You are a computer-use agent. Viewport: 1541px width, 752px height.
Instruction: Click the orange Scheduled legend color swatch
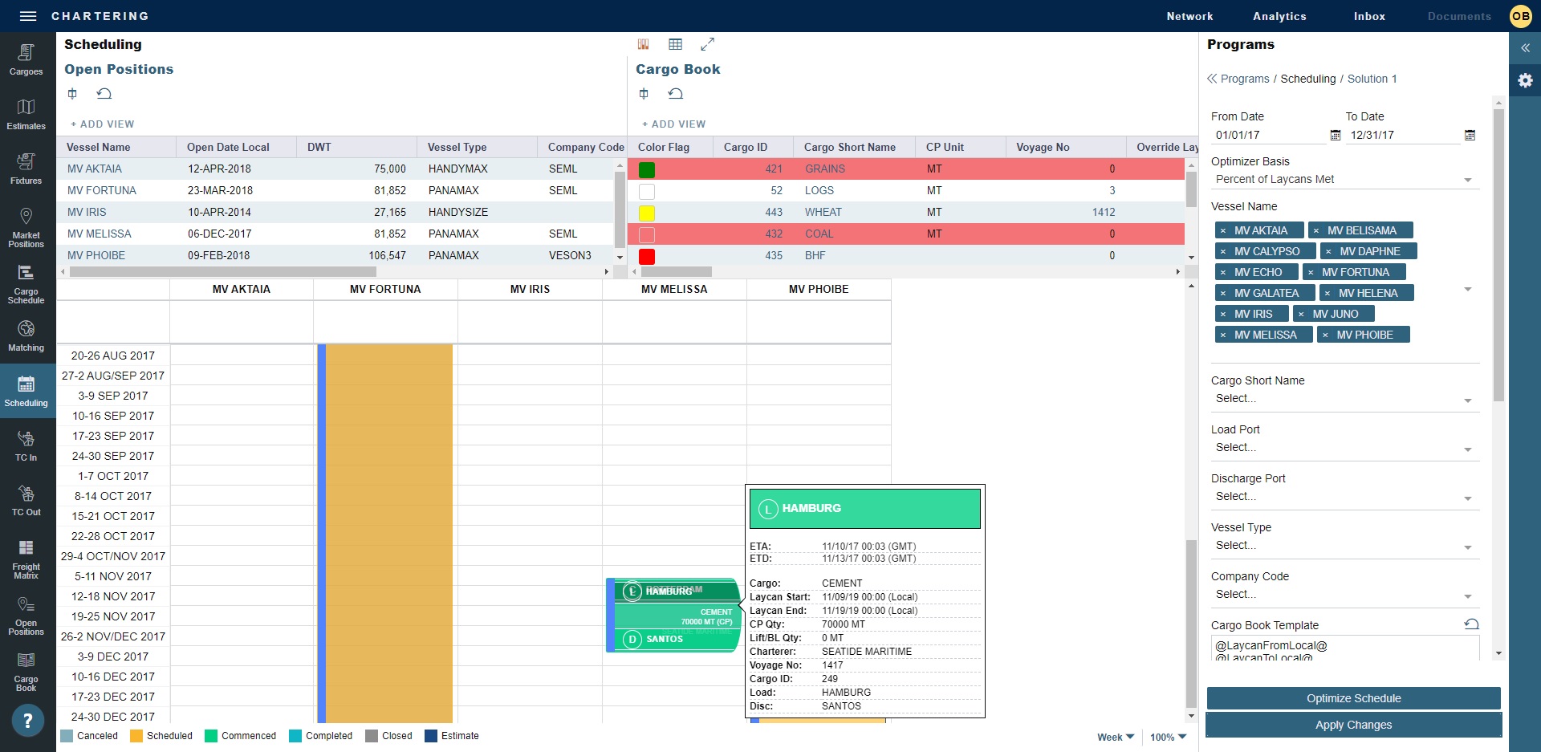pyautogui.click(x=135, y=735)
